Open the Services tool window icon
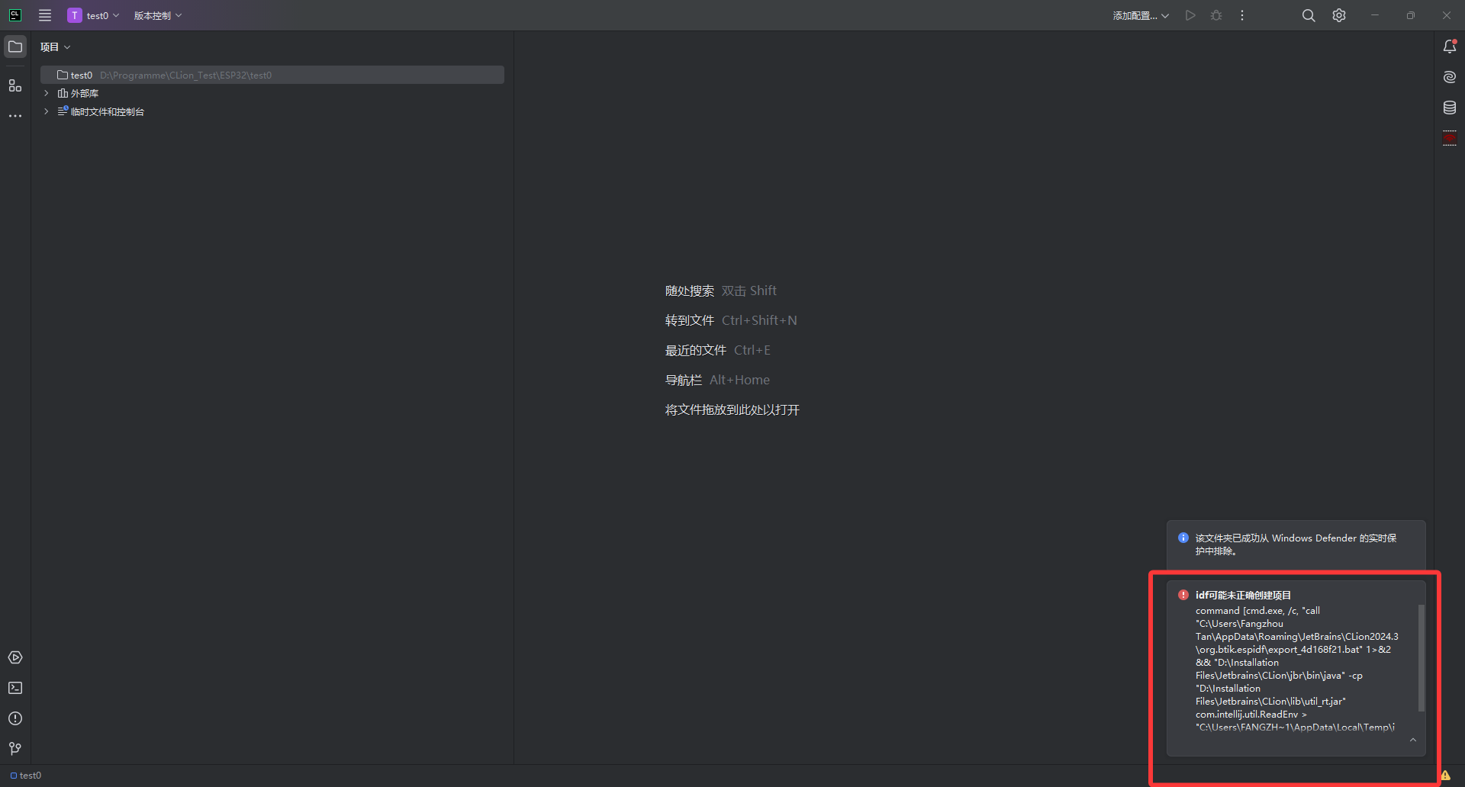Image resolution: width=1465 pixels, height=787 pixels. 15,657
